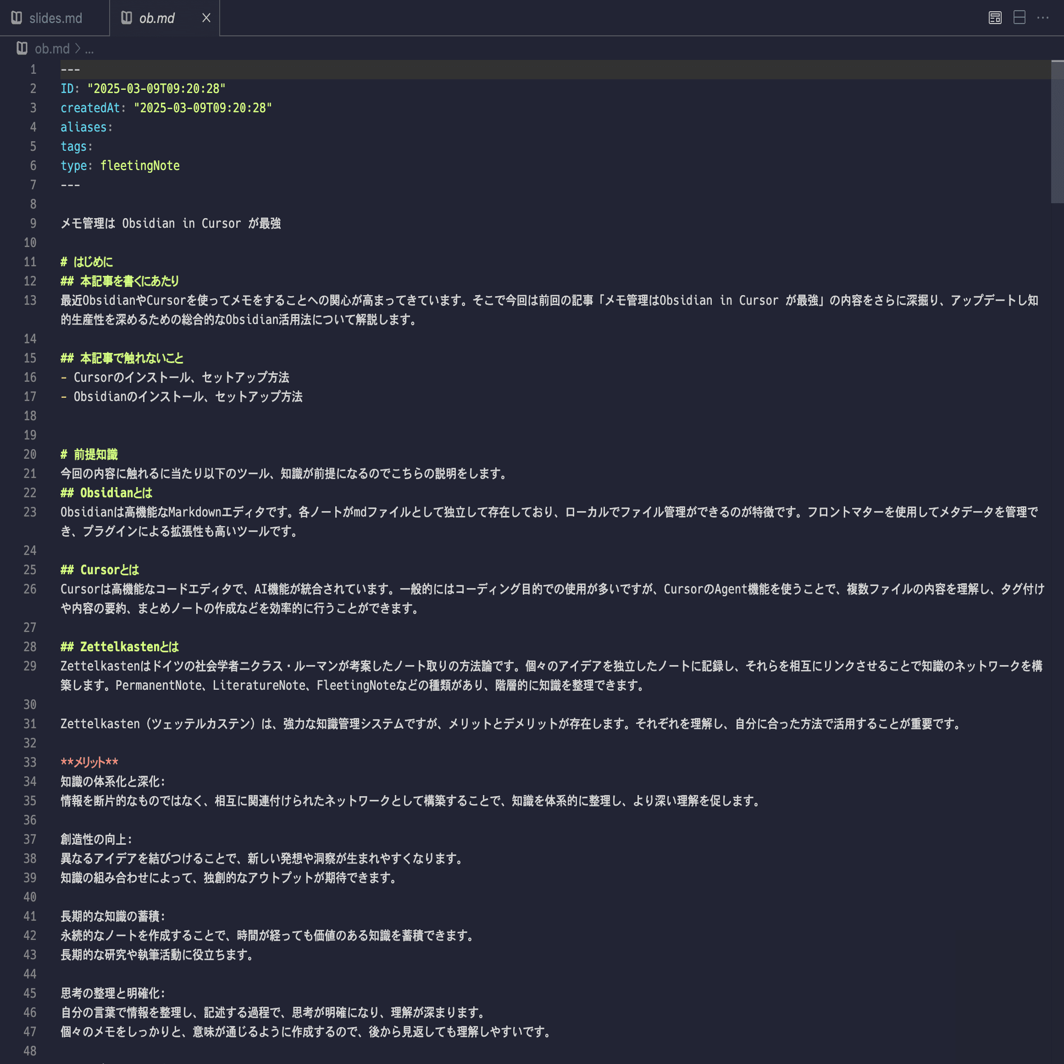Click the closing frontmatter '---' on line 7
Screen dimensions: 1064x1064
point(71,185)
